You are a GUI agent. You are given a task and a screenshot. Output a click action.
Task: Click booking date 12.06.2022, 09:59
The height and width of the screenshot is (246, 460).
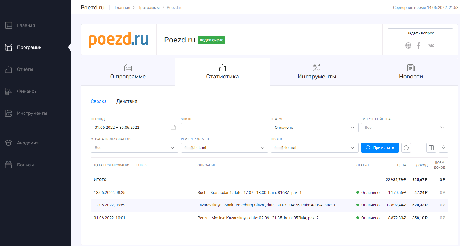coord(110,205)
